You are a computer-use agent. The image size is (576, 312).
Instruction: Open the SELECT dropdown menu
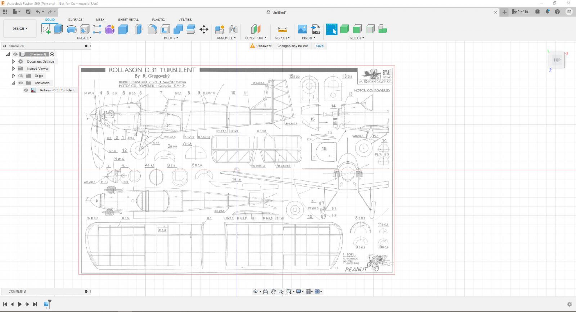pos(357,38)
